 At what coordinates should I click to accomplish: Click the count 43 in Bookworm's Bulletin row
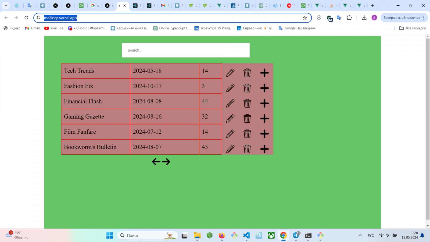pos(205,147)
